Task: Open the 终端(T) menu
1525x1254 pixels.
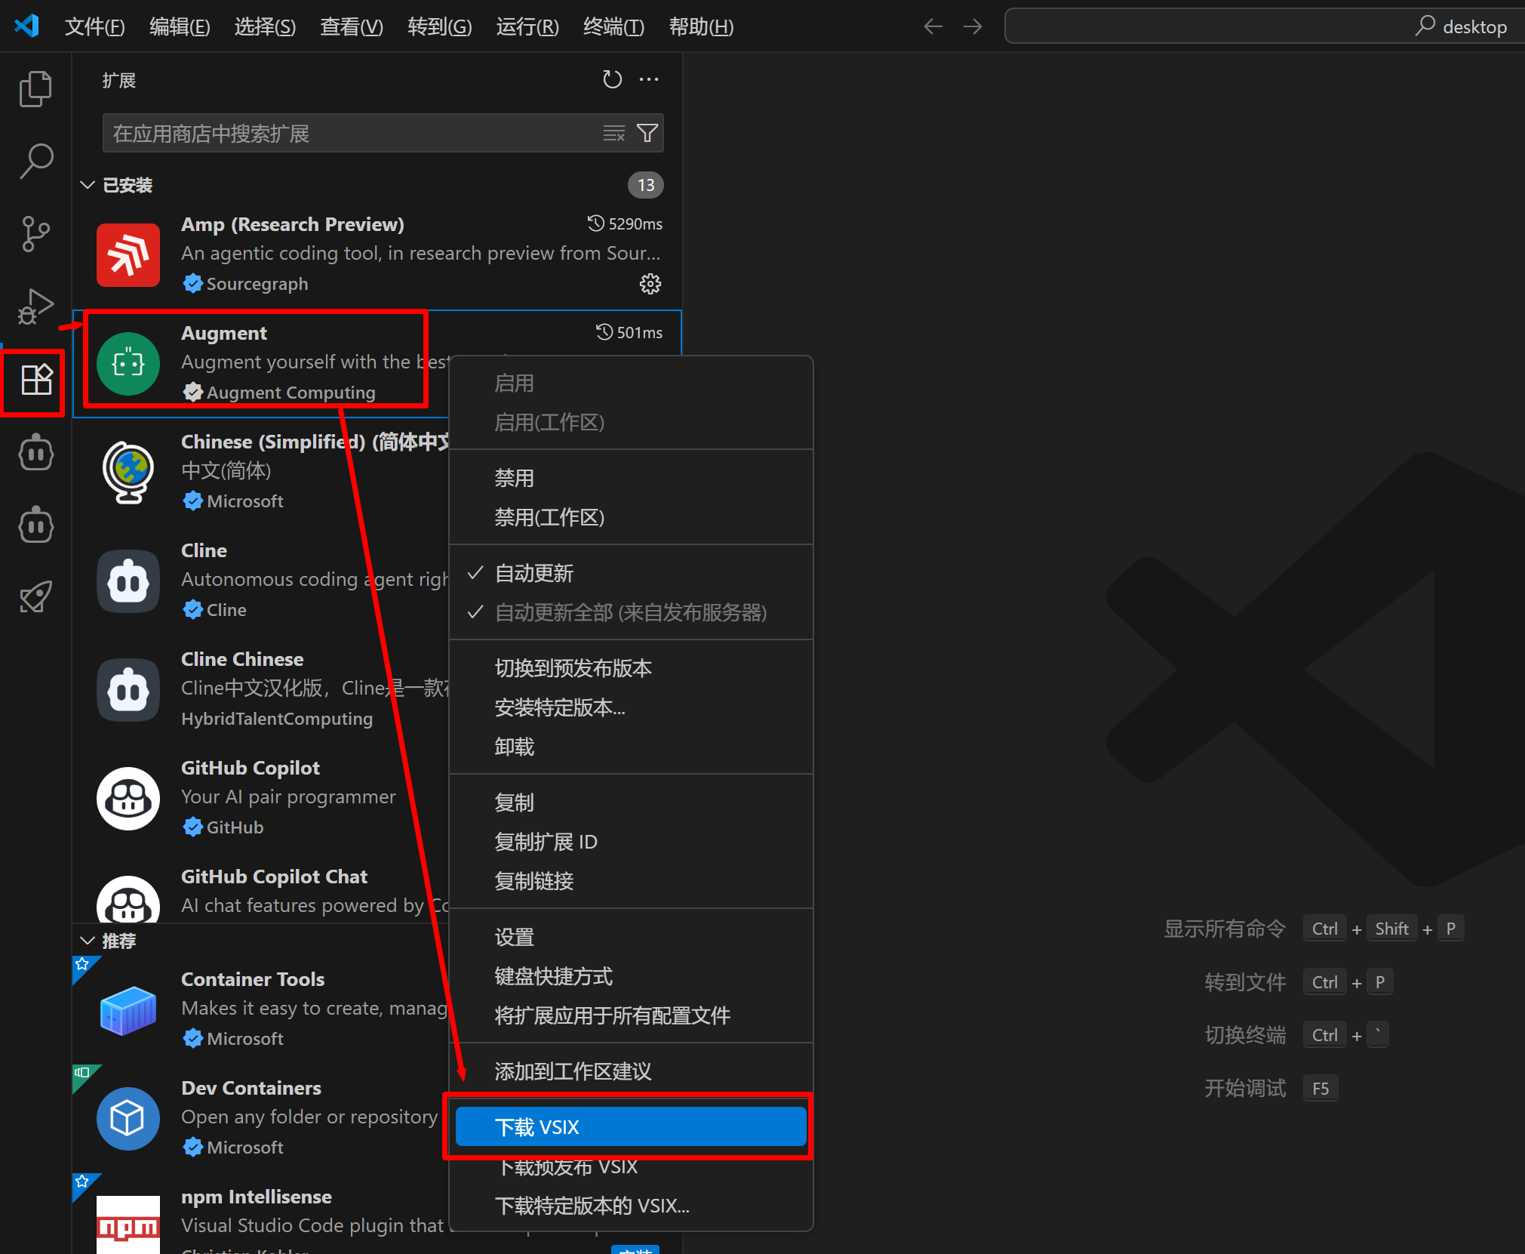Action: click(x=613, y=27)
